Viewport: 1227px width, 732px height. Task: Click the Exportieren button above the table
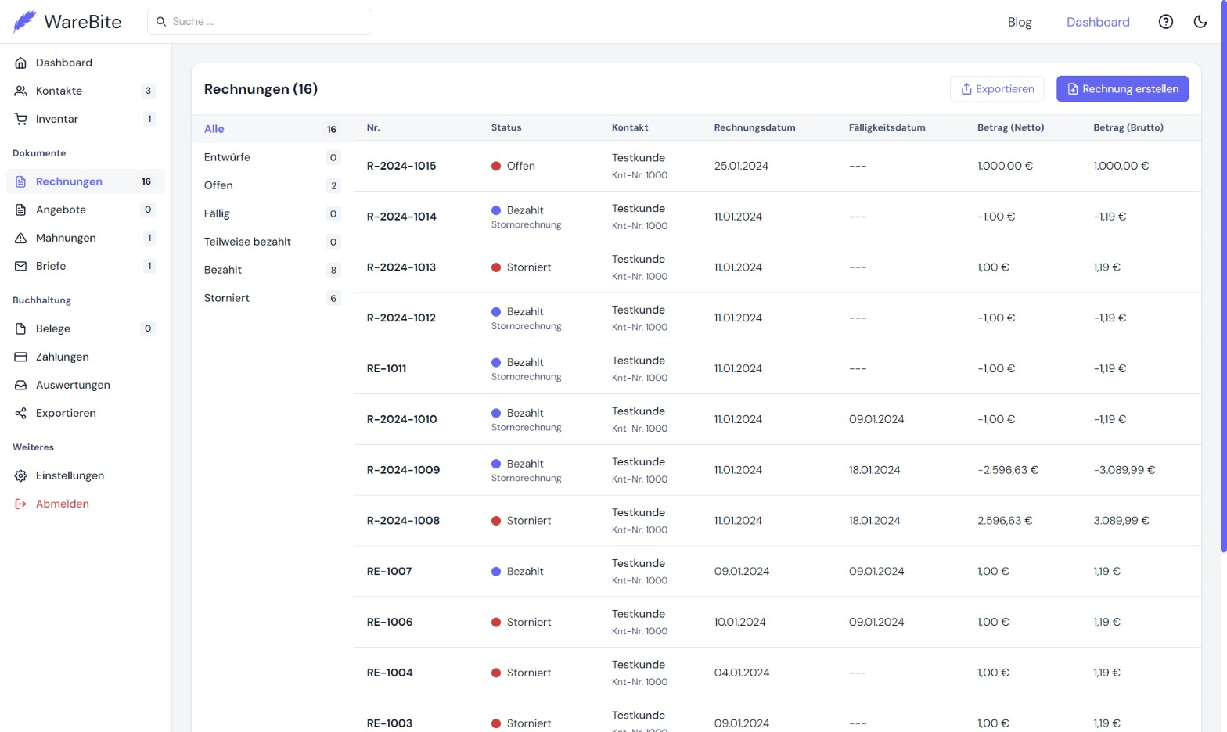pyautogui.click(x=997, y=89)
